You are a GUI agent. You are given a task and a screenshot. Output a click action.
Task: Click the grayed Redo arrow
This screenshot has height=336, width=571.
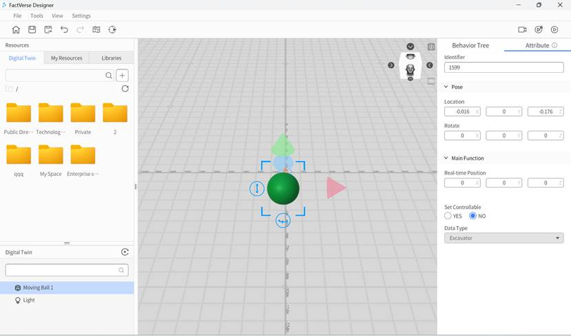(x=80, y=30)
